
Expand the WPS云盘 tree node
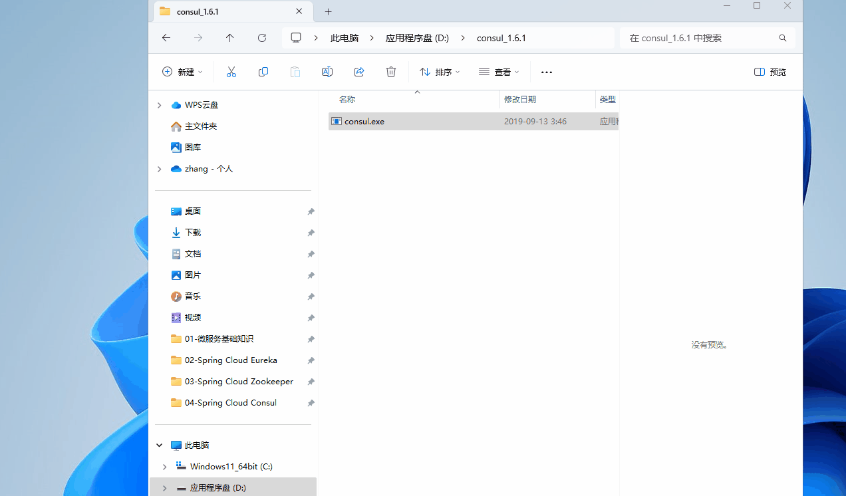pos(159,105)
